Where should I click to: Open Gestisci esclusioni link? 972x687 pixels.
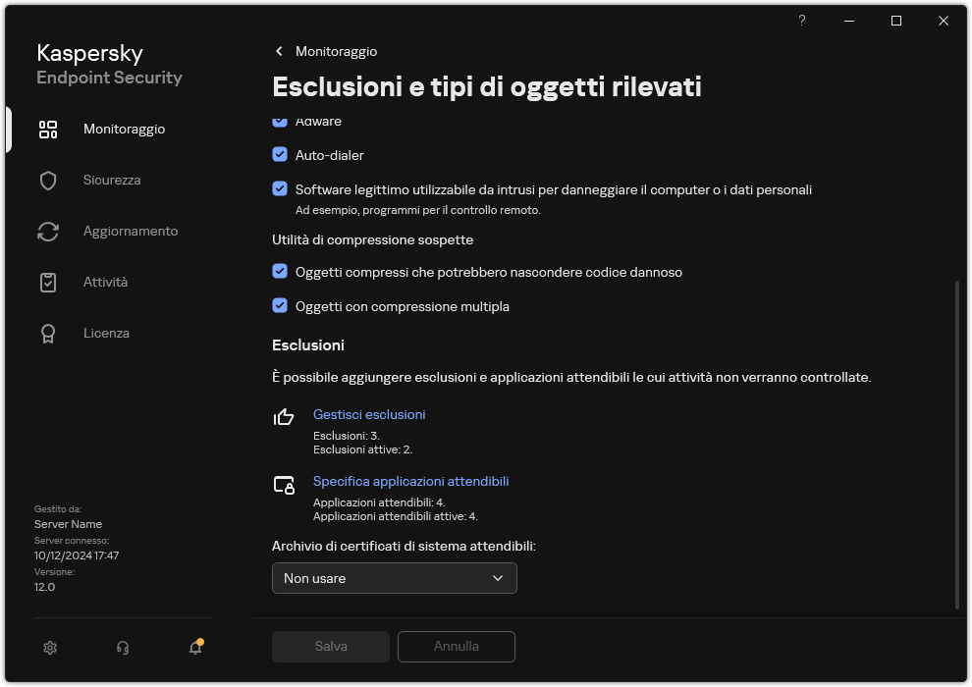pyautogui.click(x=369, y=414)
